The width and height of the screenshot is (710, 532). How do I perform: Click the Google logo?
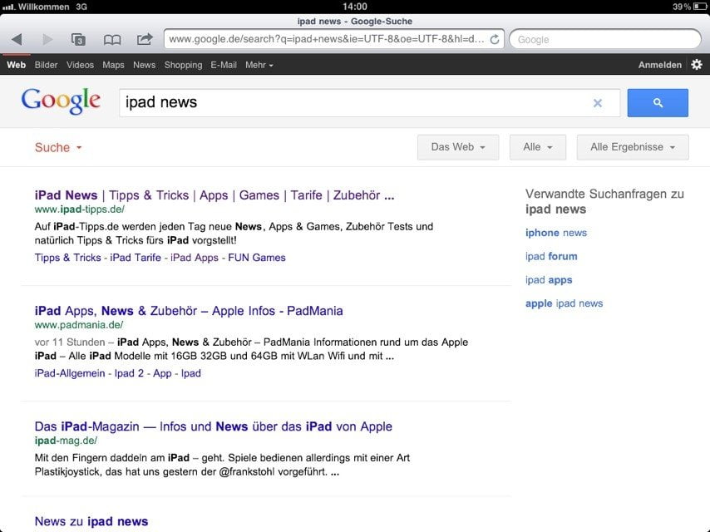61,101
